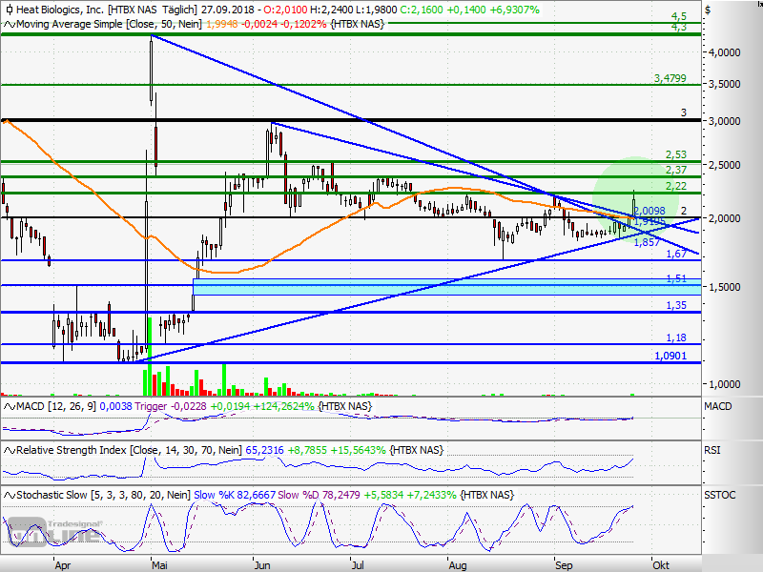Click the 2,22 resistance line label

point(676,186)
